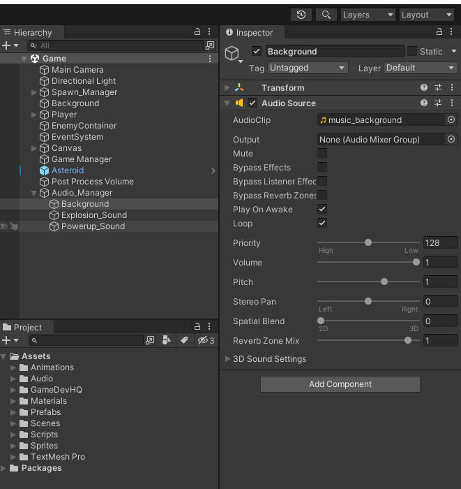Screen dimensions: 461x489
Task: Switch to the Project tab
Action: [x=27, y=327]
